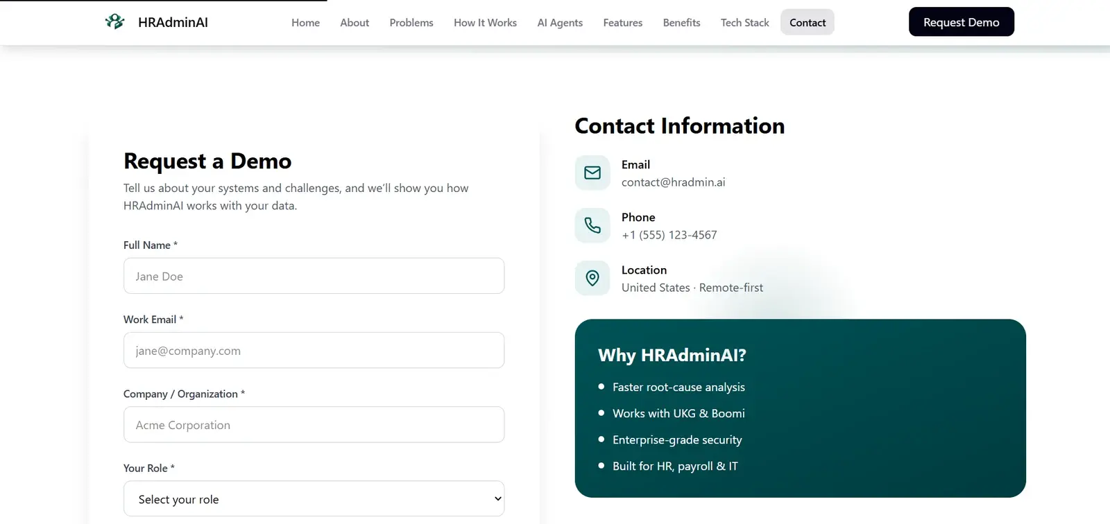Click the Request a Demo heading
1110x524 pixels.
[207, 161]
